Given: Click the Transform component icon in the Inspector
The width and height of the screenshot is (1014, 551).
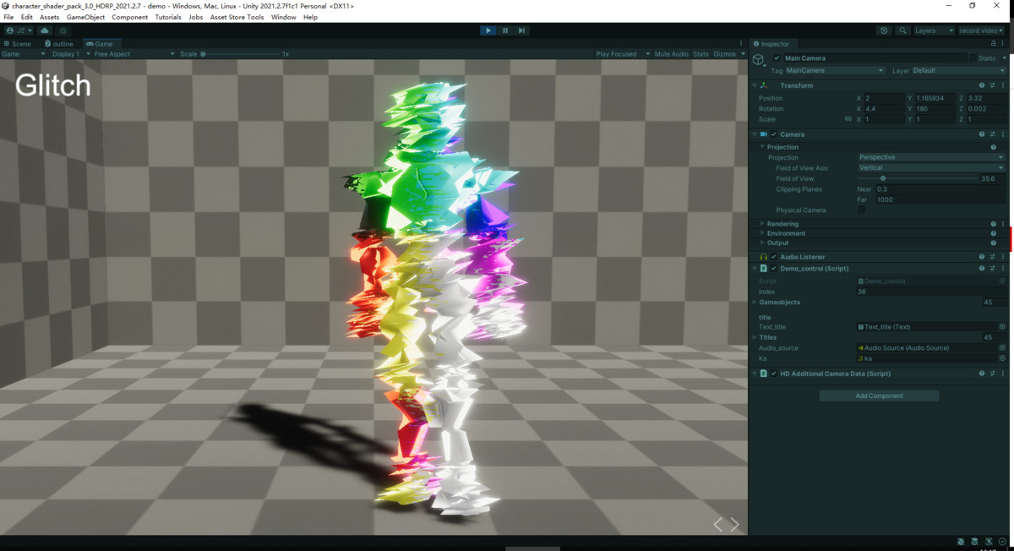Looking at the screenshot, I should pyautogui.click(x=763, y=85).
